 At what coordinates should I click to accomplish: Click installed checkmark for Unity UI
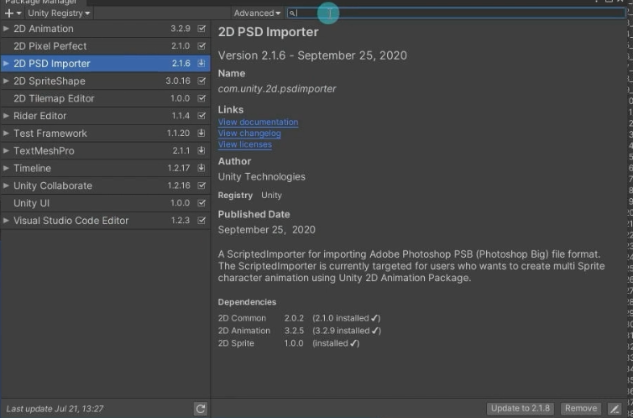[201, 203]
